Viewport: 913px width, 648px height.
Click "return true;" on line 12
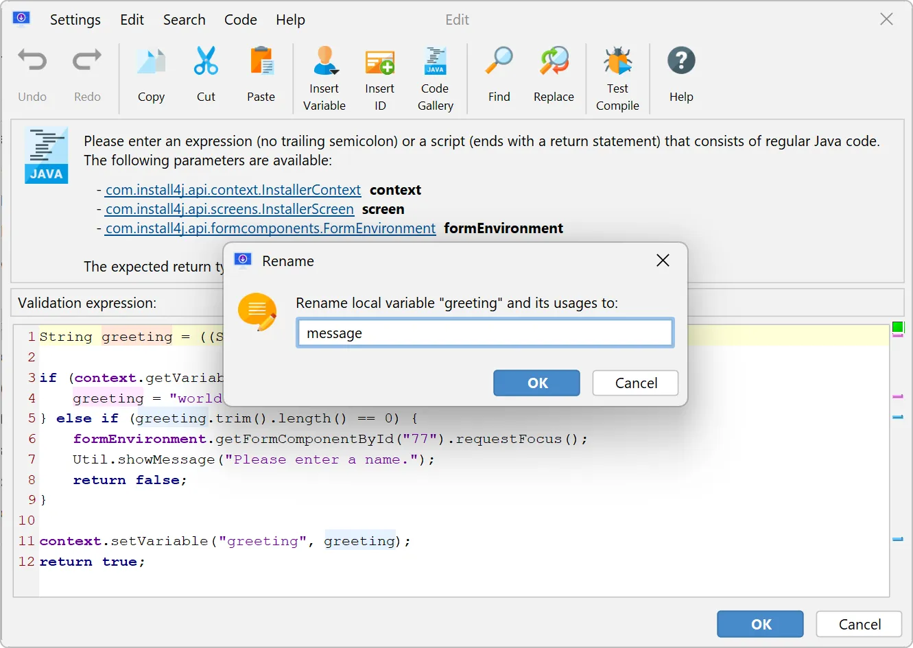point(93,562)
